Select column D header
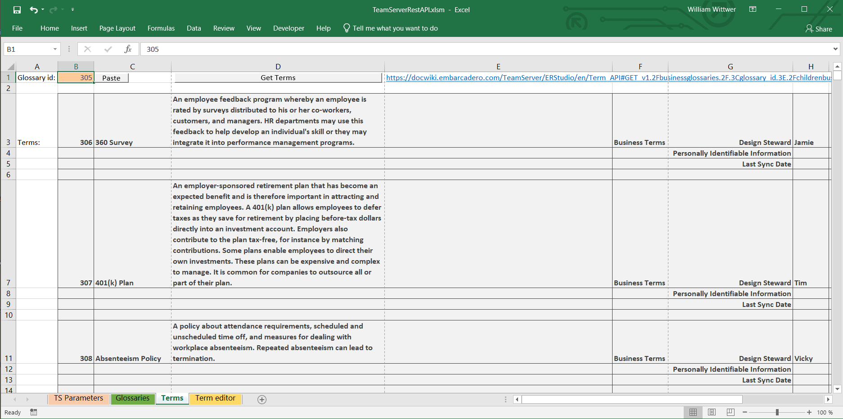Viewport: 843px width, 419px height. 278,67
